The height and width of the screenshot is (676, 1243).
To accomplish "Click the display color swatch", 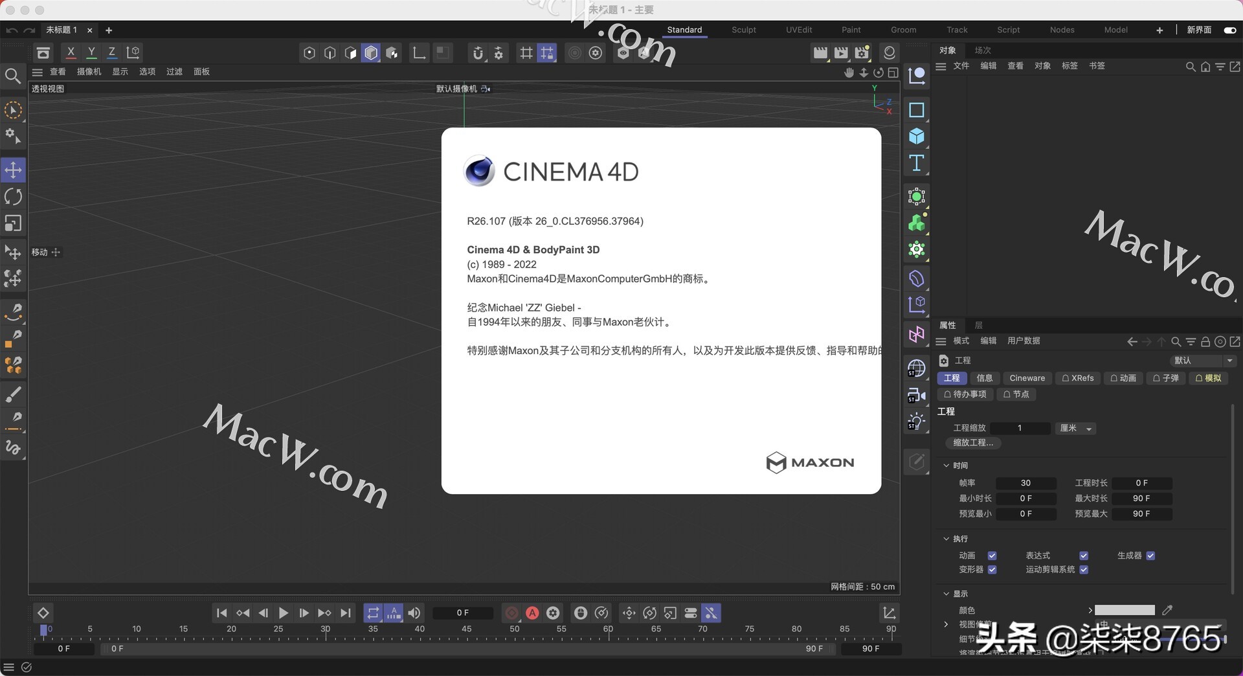I will coord(1125,610).
